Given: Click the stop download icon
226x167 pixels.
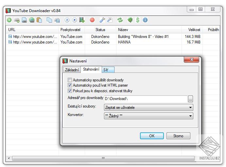Looking at the screenshot, I should click(75, 20).
